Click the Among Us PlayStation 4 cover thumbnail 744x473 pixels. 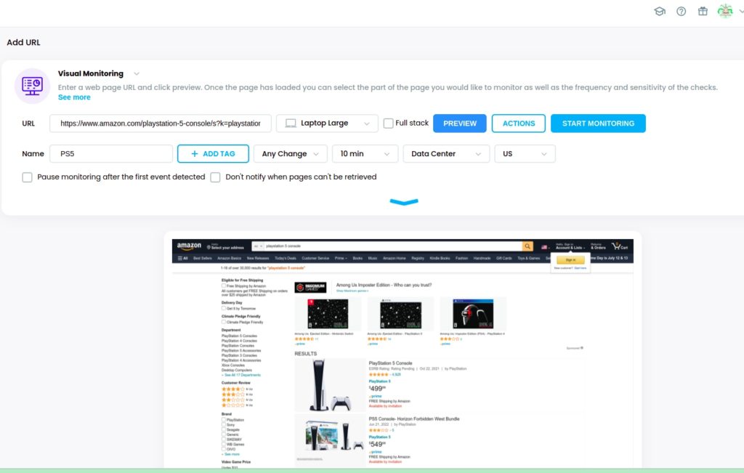473,314
